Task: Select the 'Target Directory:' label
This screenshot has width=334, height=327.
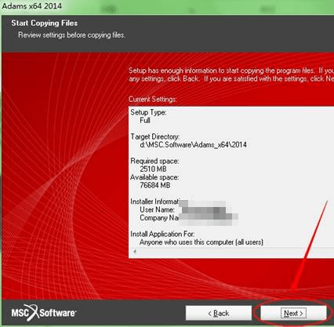Action: point(155,136)
